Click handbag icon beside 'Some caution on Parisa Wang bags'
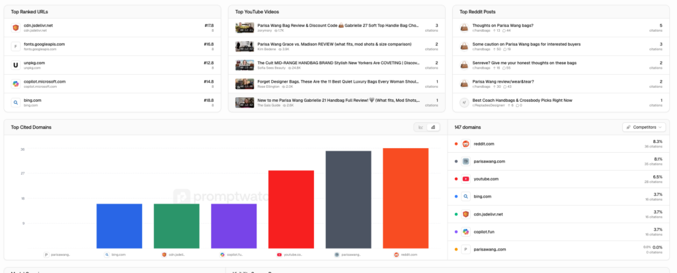The height and width of the screenshot is (273, 677). pos(464,46)
